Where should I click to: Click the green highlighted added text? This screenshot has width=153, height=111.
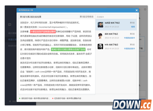click(x=72, y=49)
